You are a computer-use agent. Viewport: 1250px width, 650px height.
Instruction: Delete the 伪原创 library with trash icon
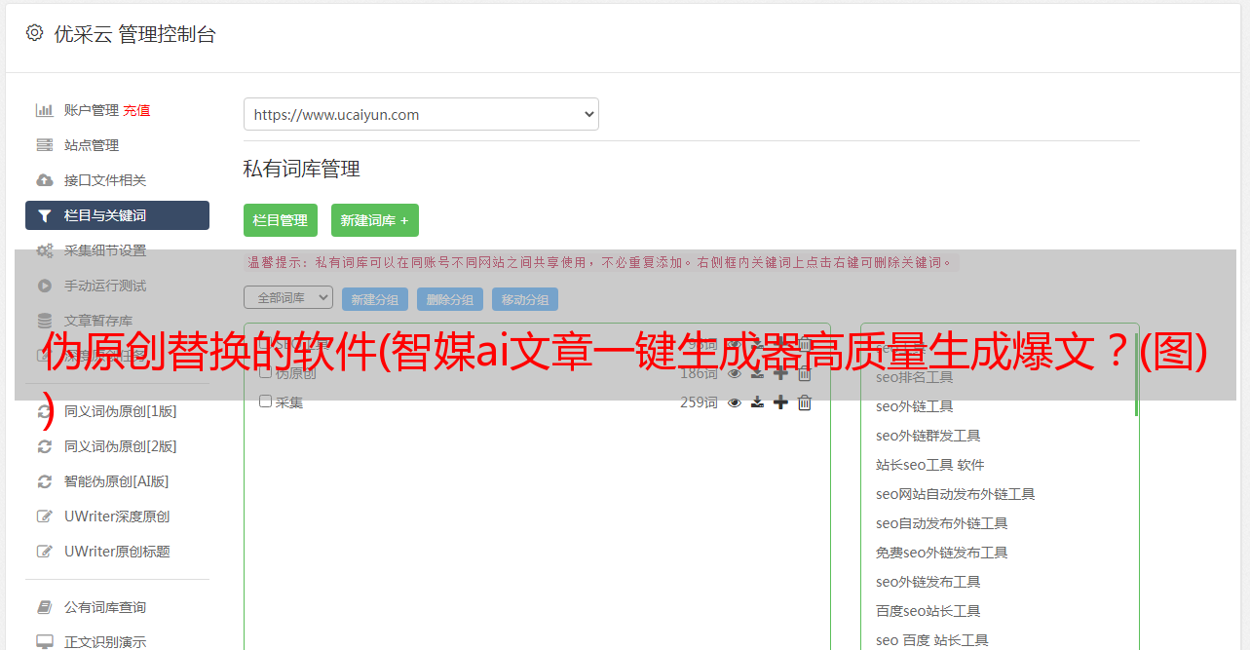805,373
